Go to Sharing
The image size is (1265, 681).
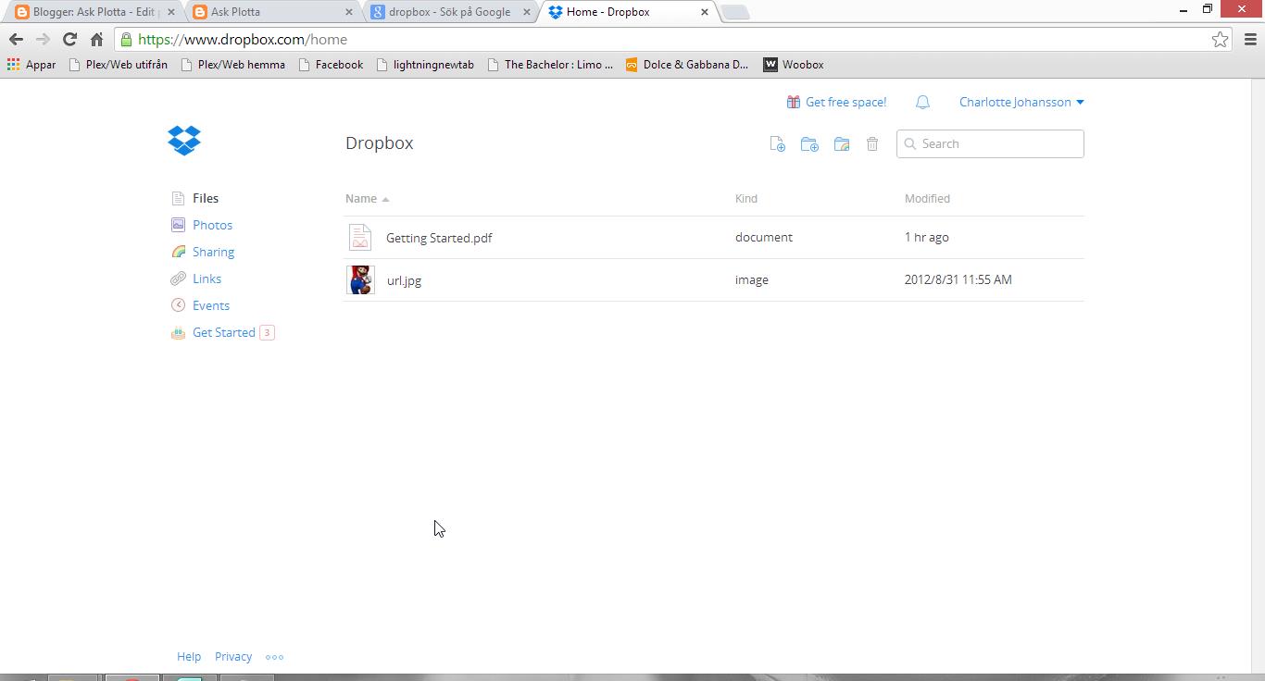click(x=213, y=252)
